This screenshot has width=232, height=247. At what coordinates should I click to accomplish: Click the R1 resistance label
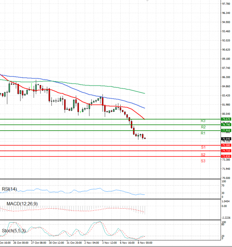[203, 133]
